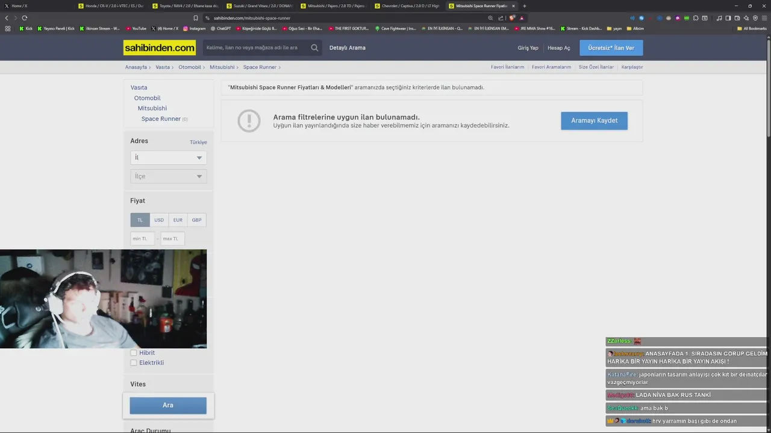This screenshot has height=433, width=771.
Task: Tick the Elektrikli checkbox
Action: point(134,363)
